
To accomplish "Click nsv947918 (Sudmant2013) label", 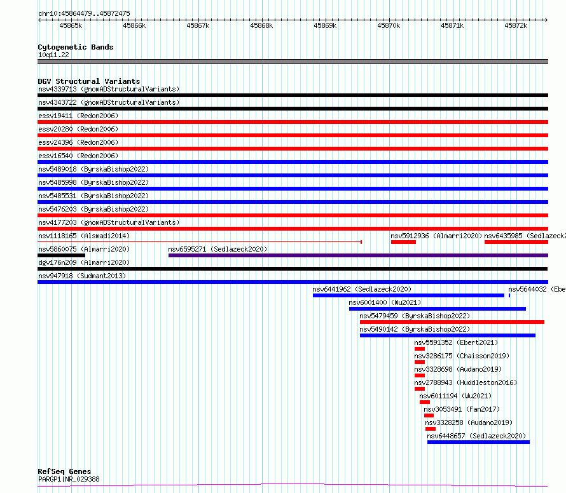I will pyautogui.click(x=82, y=276).
